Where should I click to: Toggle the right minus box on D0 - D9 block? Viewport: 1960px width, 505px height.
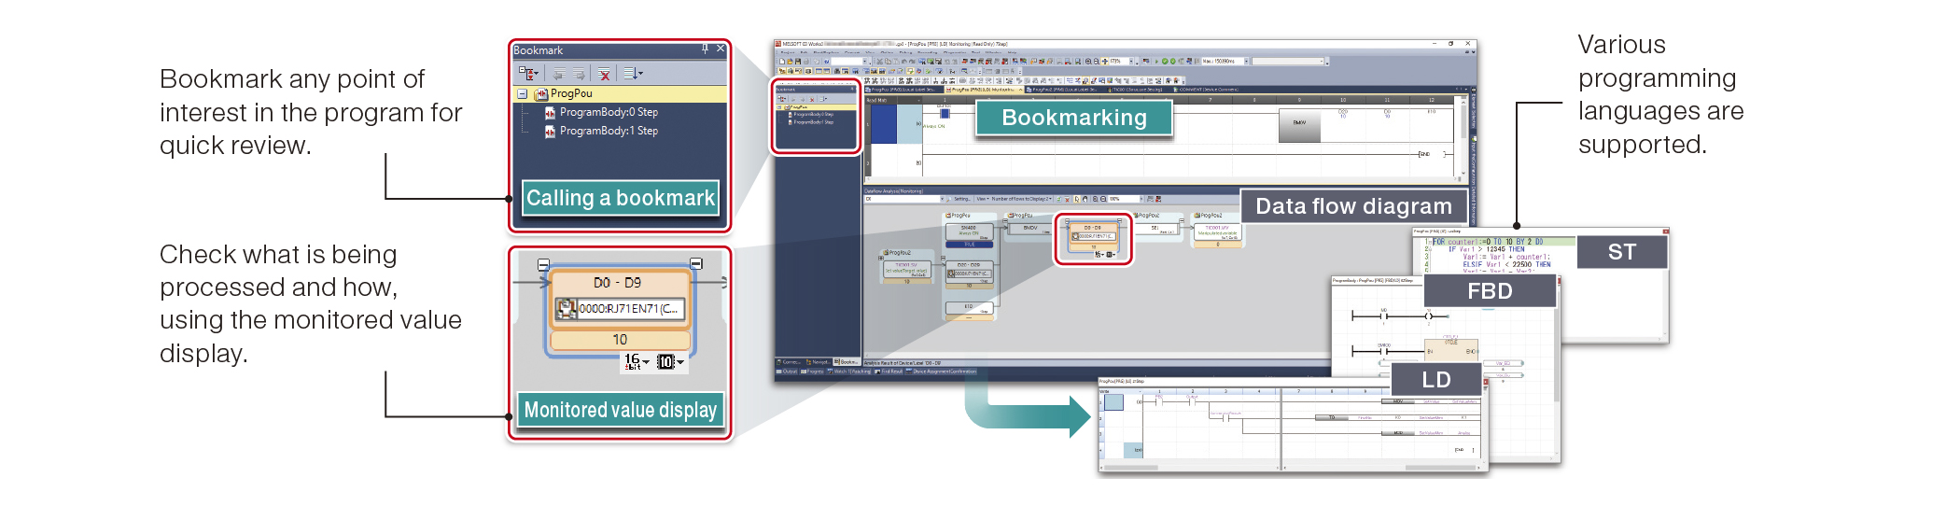695,264
